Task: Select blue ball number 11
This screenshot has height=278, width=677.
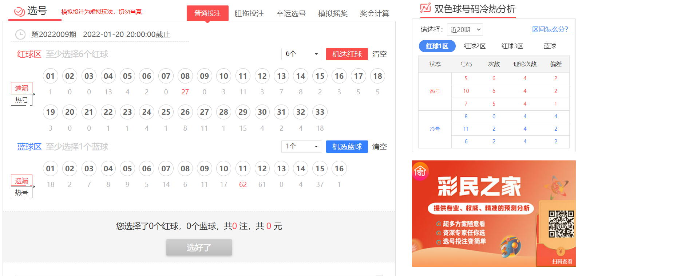Action: tap(243, 169)
